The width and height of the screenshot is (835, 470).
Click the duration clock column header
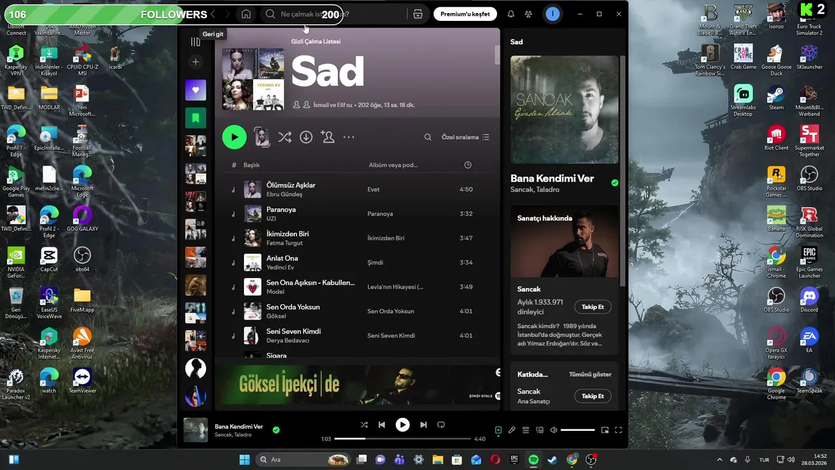pyautogui.click(x=468, y=165)
